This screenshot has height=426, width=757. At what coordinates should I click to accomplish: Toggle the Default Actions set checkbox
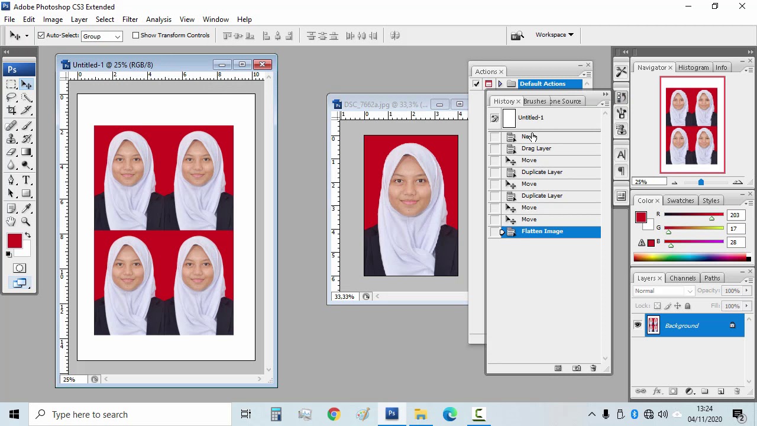tap(477, 83)
